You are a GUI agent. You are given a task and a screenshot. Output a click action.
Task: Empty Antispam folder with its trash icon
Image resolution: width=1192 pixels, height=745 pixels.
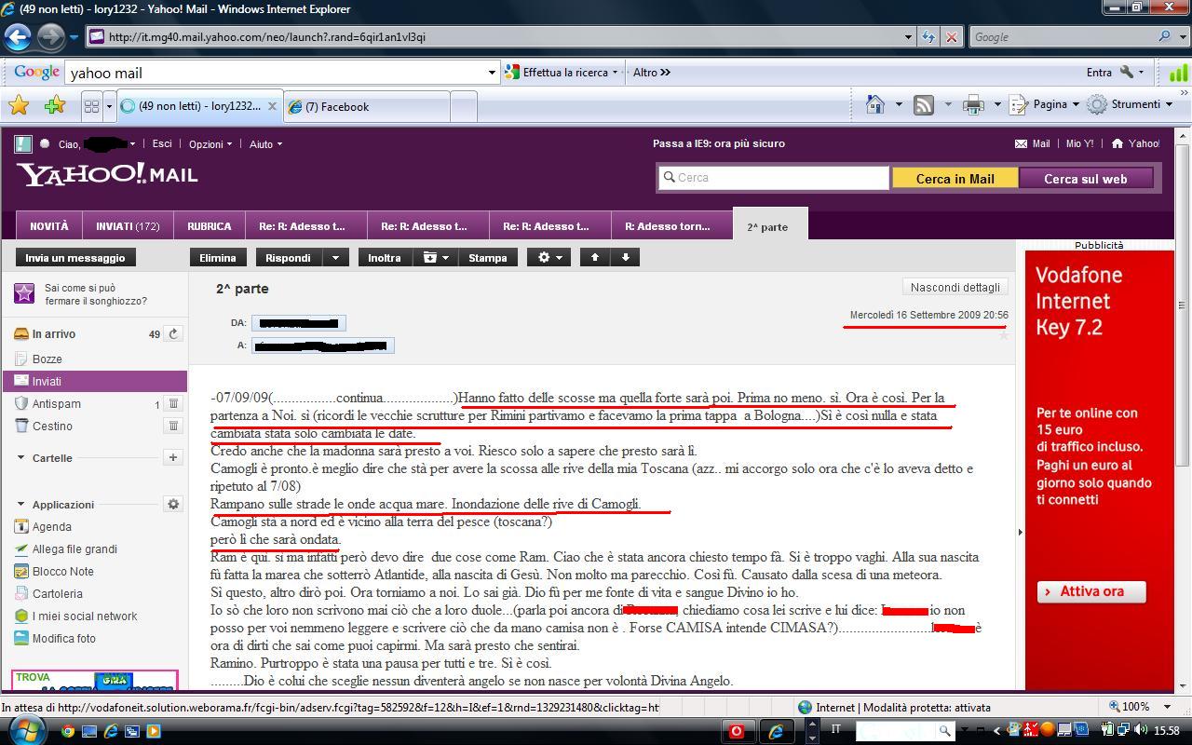click(x=173, y=403)
